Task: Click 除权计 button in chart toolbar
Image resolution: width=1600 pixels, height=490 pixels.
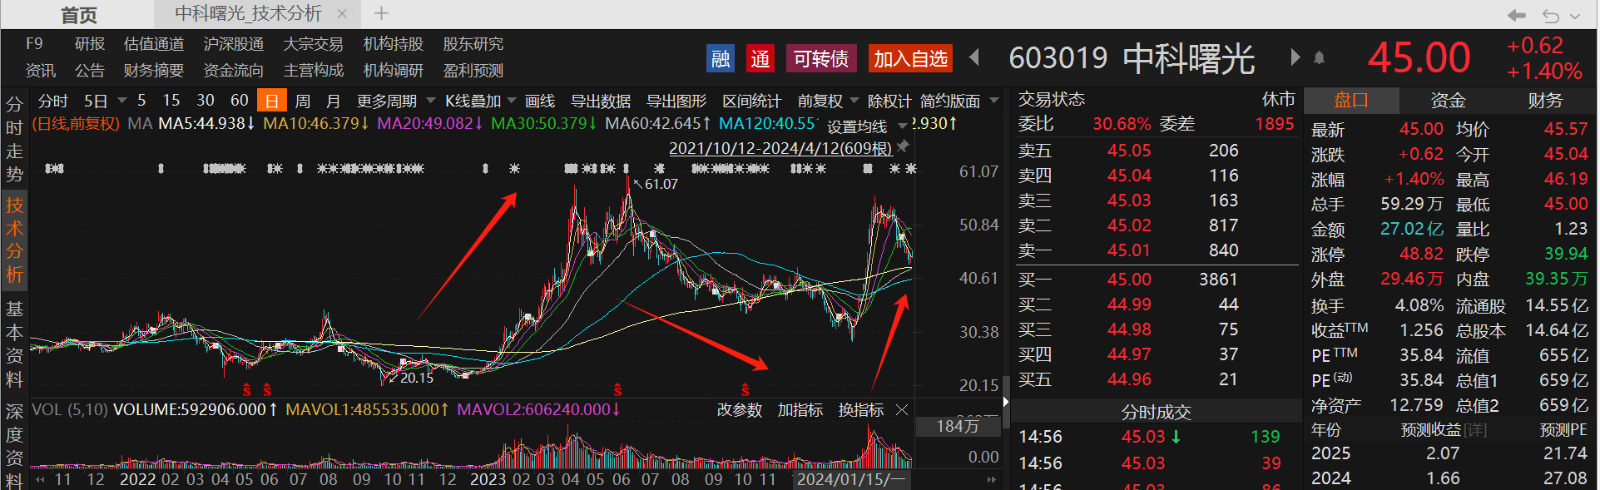Action: 889,101
